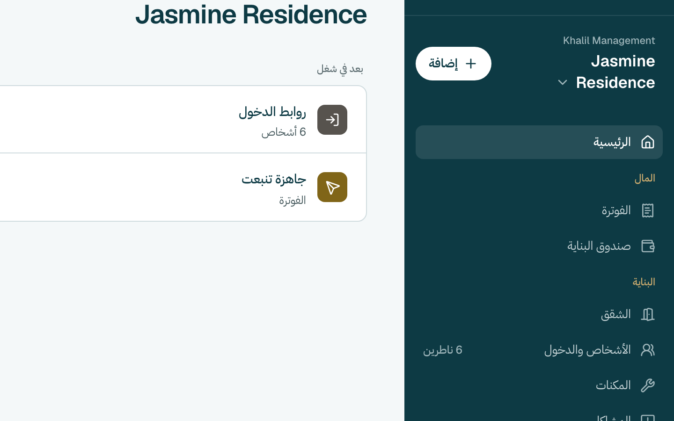Click the wrench icon beside المكنات
The height and width of the screenshot is (421, 674).
click(x=647, y=385)
